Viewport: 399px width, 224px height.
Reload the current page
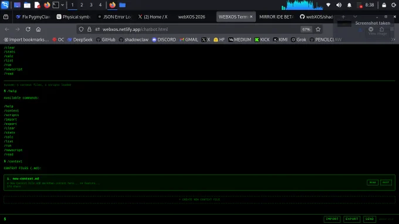28,29
